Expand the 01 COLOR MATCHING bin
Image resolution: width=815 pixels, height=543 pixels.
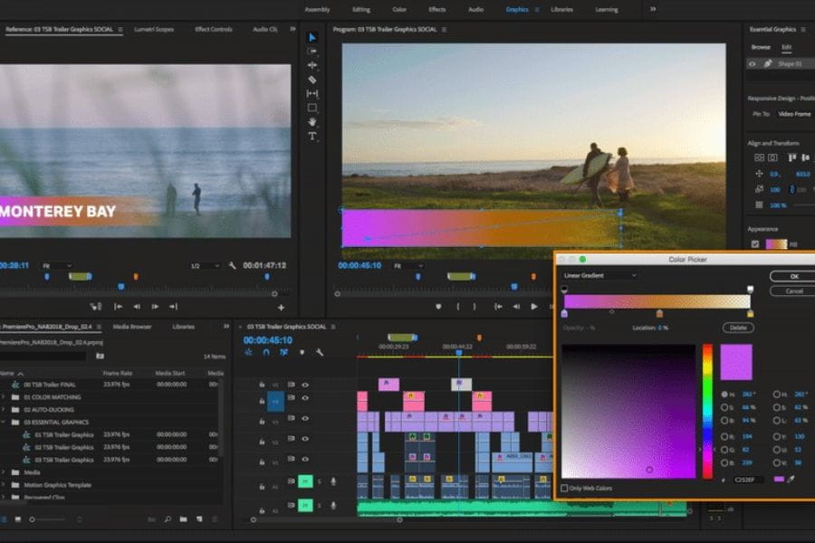tap(4, 397)
